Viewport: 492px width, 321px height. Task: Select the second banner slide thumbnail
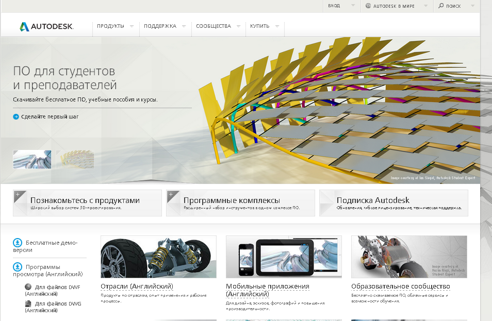[75, 159]
